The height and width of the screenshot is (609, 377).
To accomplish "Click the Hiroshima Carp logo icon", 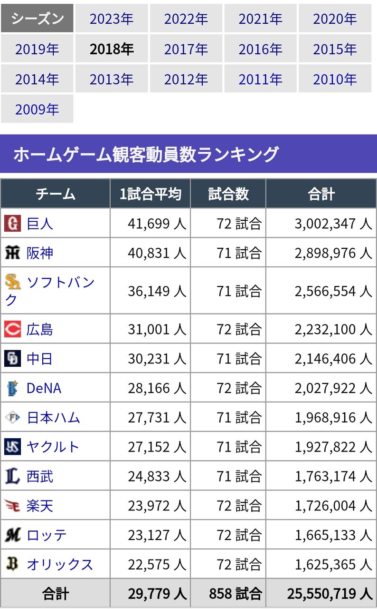I will coord(13,329).
